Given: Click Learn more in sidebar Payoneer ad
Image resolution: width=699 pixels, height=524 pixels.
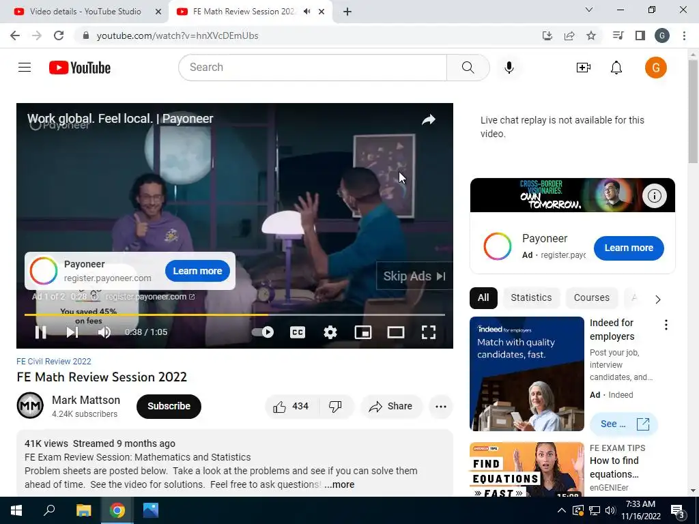Looking at the screenshot, I should coord(629,248).
